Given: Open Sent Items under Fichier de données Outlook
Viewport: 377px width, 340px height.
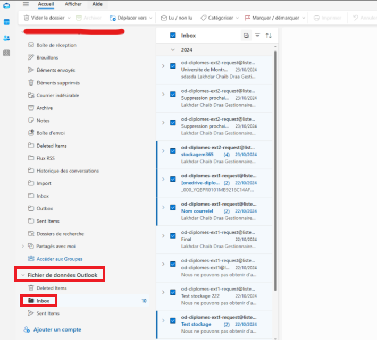Looking at the screenshot, I should (44, 313).
